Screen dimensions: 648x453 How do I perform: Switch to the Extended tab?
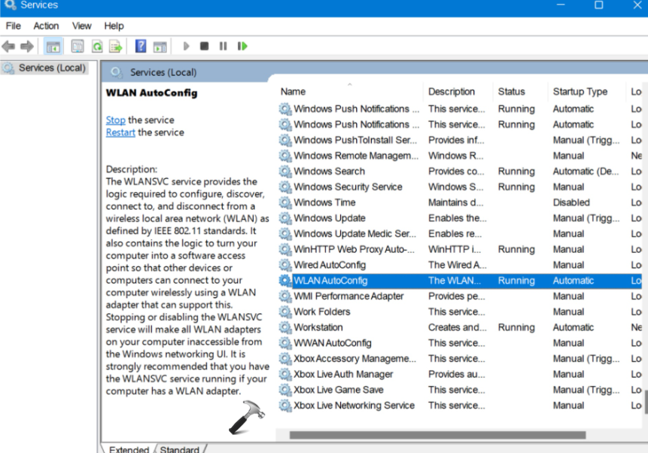(129, 449)
